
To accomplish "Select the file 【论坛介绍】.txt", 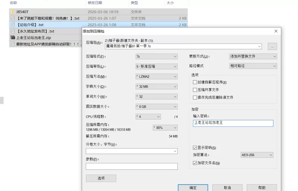I will [30, 25].
